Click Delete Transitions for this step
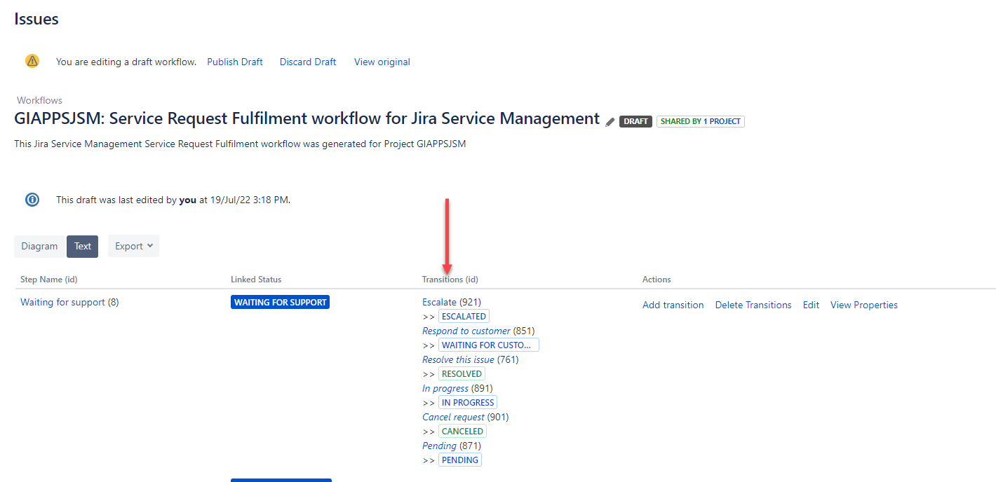This screenshot has height=482, width=996. click(753, 305)
